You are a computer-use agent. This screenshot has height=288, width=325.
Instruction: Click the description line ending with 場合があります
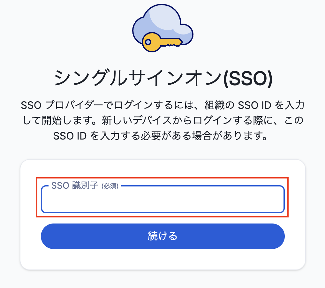click(162, 137)
